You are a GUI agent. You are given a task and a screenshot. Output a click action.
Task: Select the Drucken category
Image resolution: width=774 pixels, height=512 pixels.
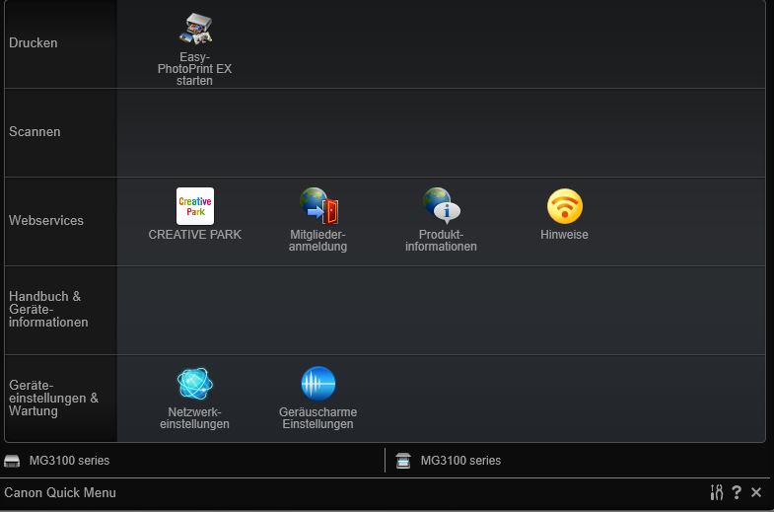[61, 43]
